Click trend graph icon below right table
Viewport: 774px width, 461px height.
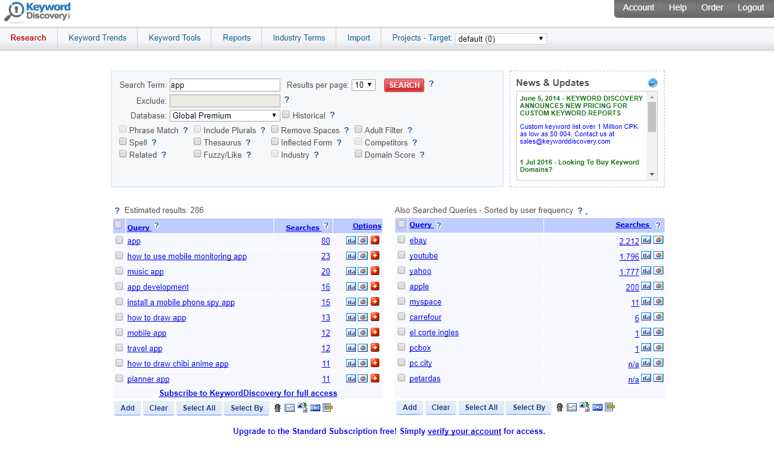click(572, 407)
